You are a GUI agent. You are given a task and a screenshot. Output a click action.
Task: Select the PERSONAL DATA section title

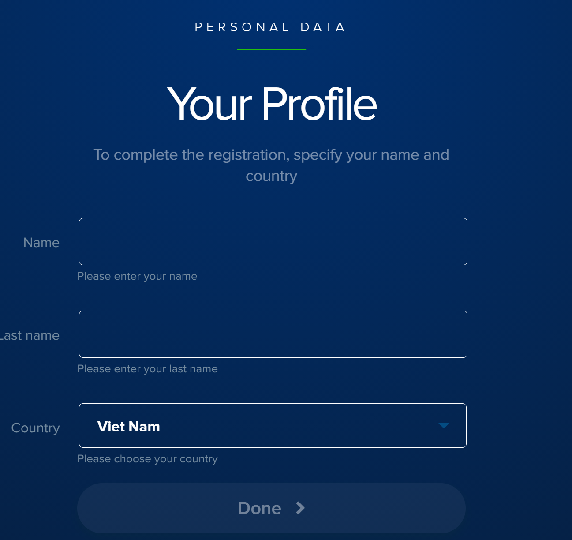tap(270, 27)
